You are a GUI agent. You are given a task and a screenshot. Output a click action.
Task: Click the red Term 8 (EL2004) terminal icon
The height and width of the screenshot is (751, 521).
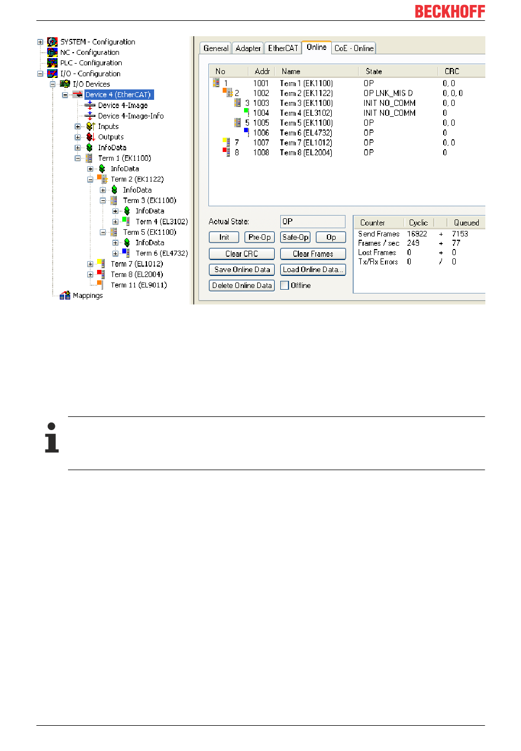(x=101, y=274)
